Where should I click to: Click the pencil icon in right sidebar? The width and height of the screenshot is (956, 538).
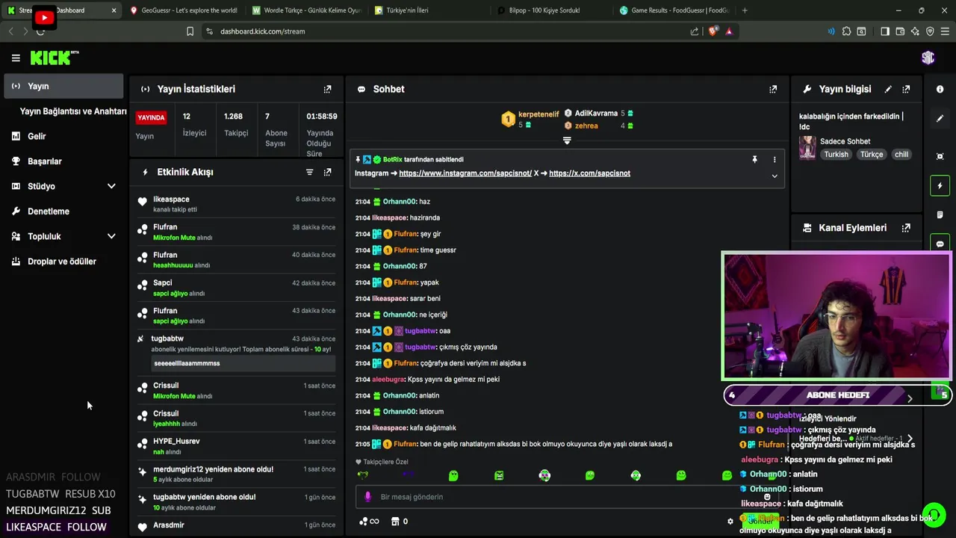(940, 118)
